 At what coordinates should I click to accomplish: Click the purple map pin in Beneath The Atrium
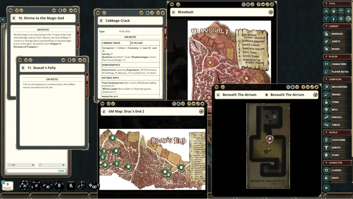coord(269,139)
